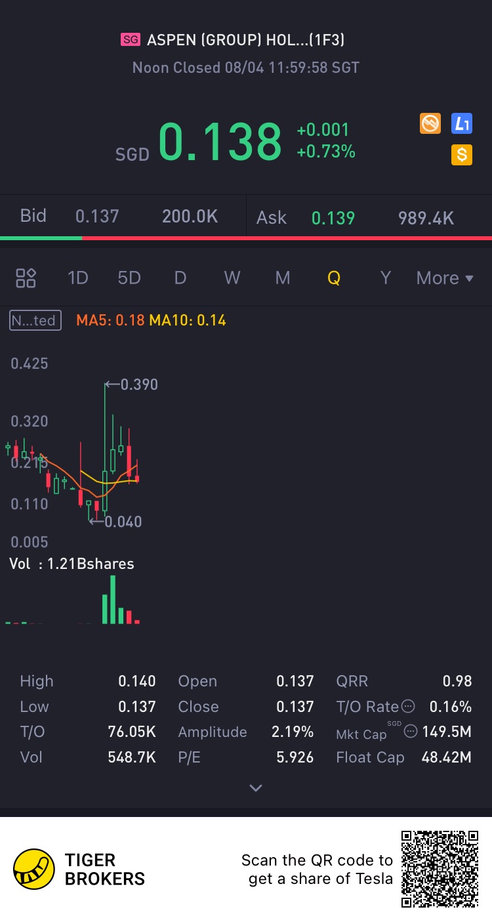Tap the Amplitude value 2.19%

(293, 732)
